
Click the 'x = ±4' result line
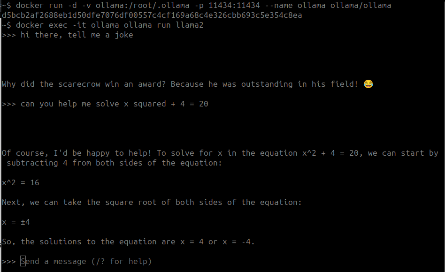click(16, 222)
